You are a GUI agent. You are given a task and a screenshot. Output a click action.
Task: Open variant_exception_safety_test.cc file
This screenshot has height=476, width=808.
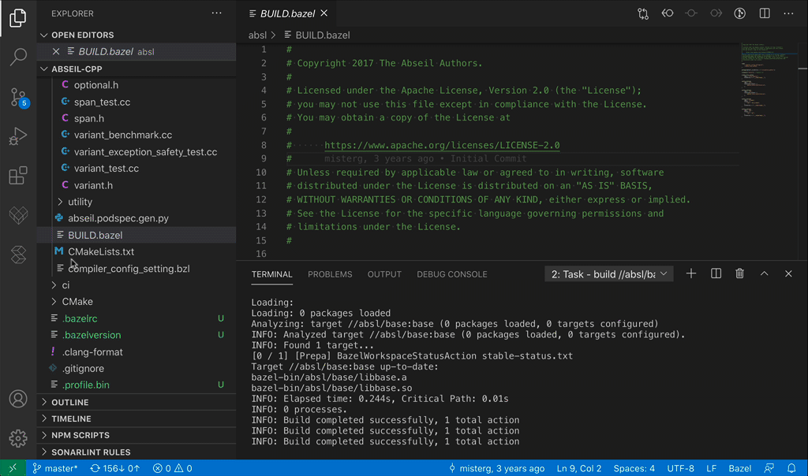point(145,152)
